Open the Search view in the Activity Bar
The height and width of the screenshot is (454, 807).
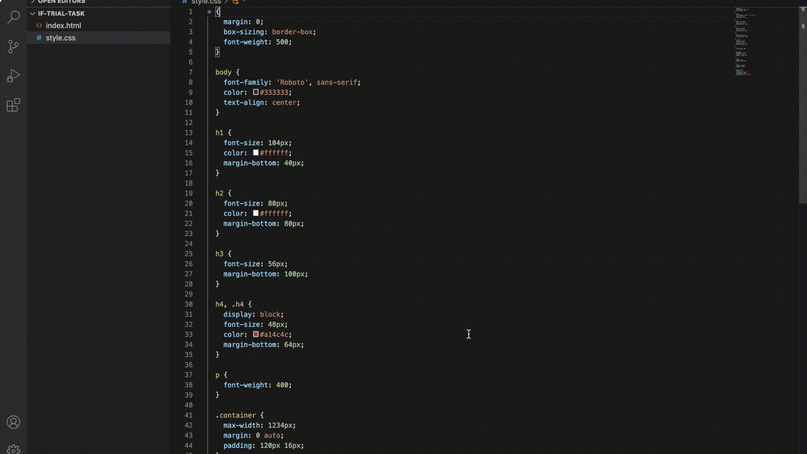[13, 17]
